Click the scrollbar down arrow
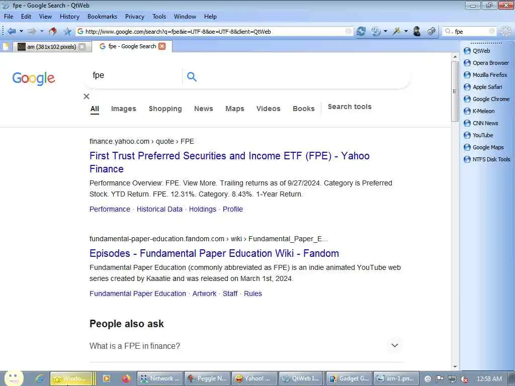Viewport: 515px width, 386px height. (455, 366)
